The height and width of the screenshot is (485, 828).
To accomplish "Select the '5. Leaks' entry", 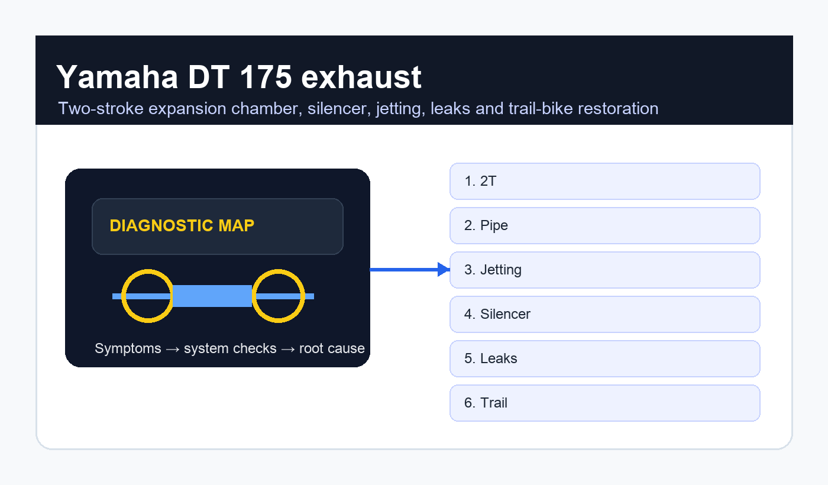I will (604, 358).
